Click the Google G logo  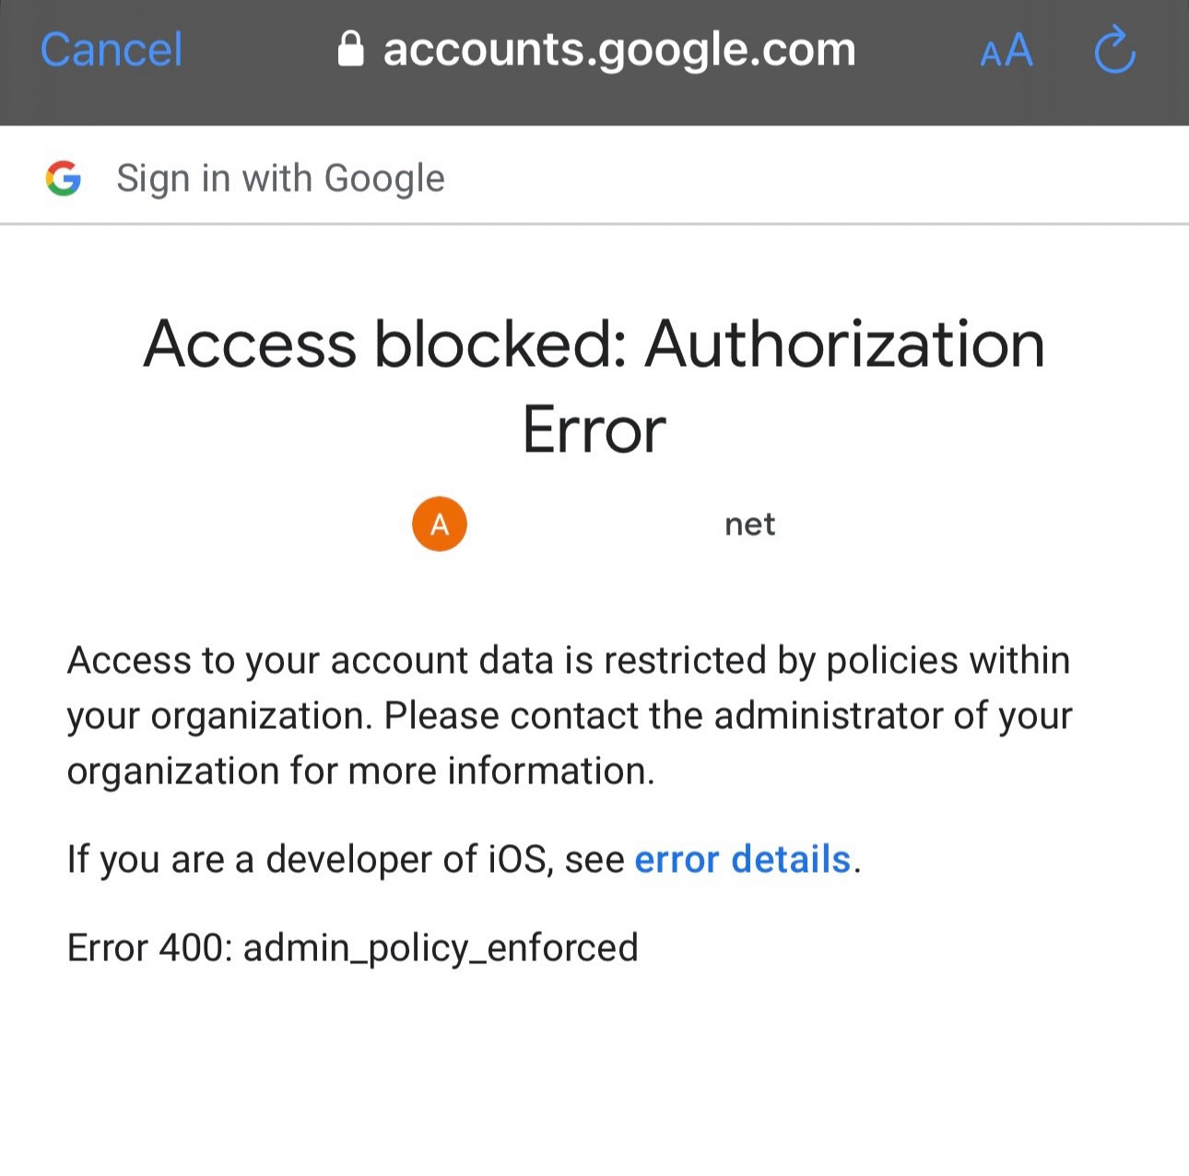coord(64,178)
